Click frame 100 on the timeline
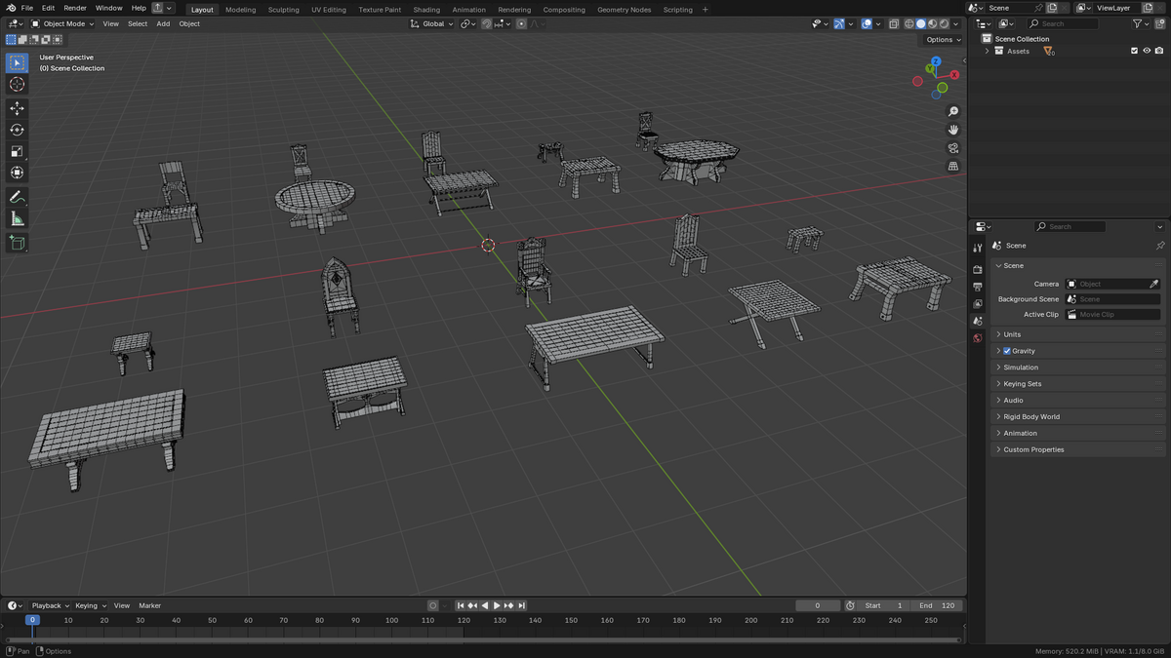Screen dimensions: 1171x658 coord(391,620)
